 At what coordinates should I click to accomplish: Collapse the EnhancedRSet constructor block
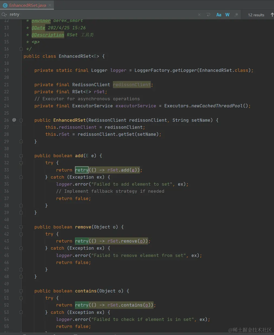21,120
